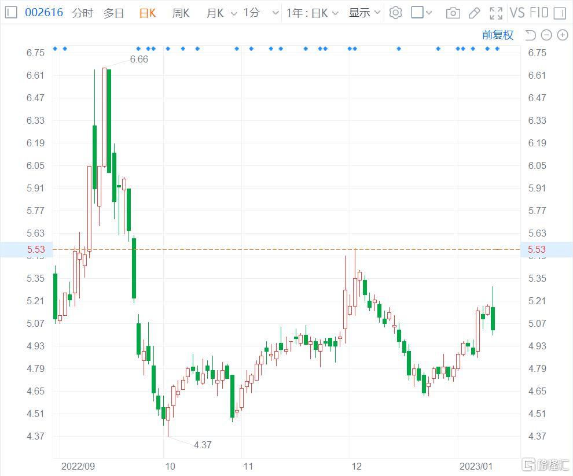Toggle the left sidebar panel icon

[x=11, y=13]
